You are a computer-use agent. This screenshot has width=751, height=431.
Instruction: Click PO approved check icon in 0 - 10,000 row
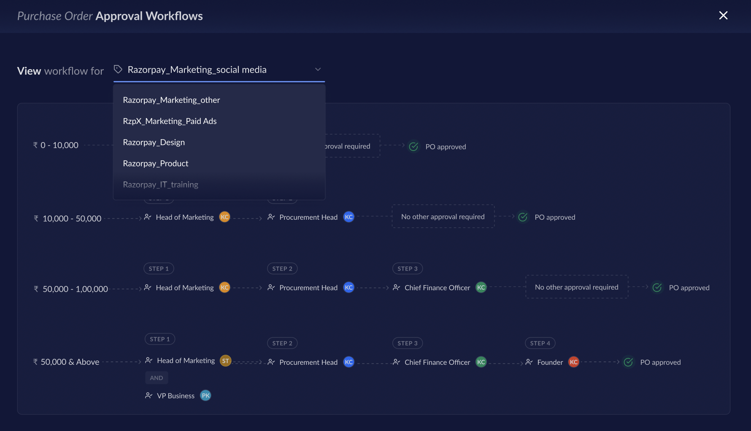tap(413, 146)
